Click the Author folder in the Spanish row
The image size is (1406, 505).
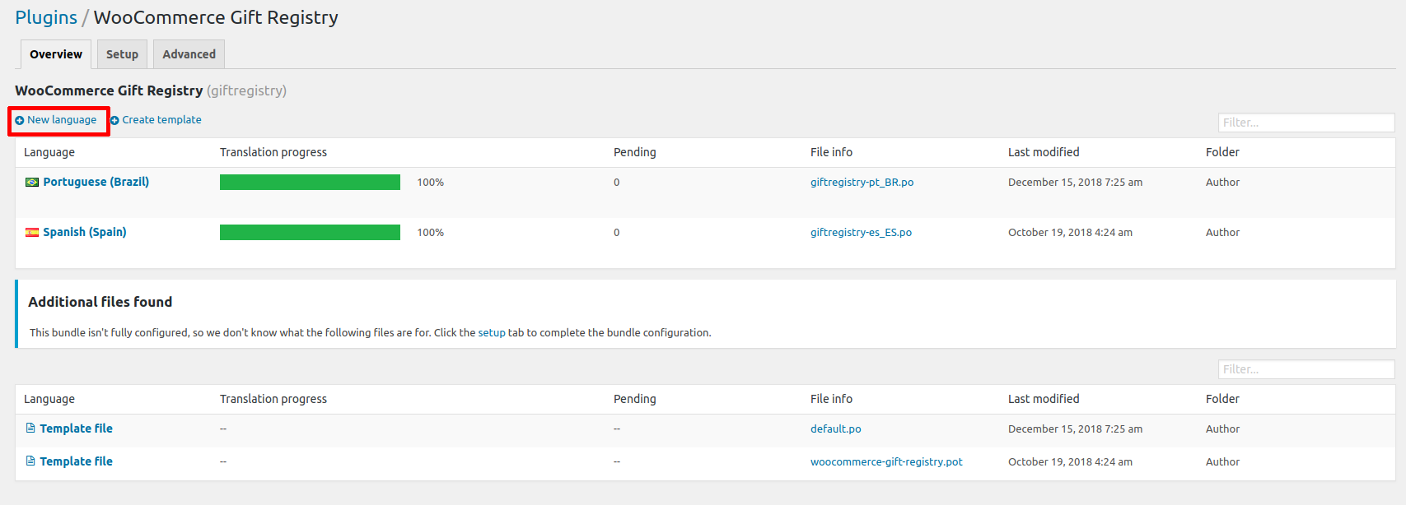[1222, 233]
